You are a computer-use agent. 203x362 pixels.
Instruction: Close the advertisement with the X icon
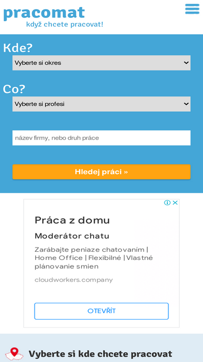pos(175,202)
